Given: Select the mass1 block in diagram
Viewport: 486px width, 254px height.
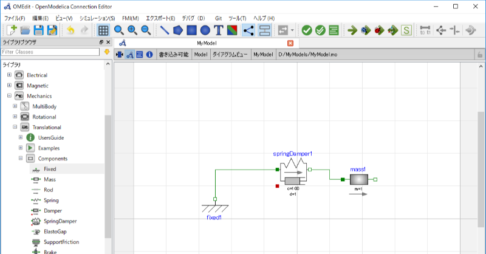Looking at the screenshot, I should (x=359, y=180).
